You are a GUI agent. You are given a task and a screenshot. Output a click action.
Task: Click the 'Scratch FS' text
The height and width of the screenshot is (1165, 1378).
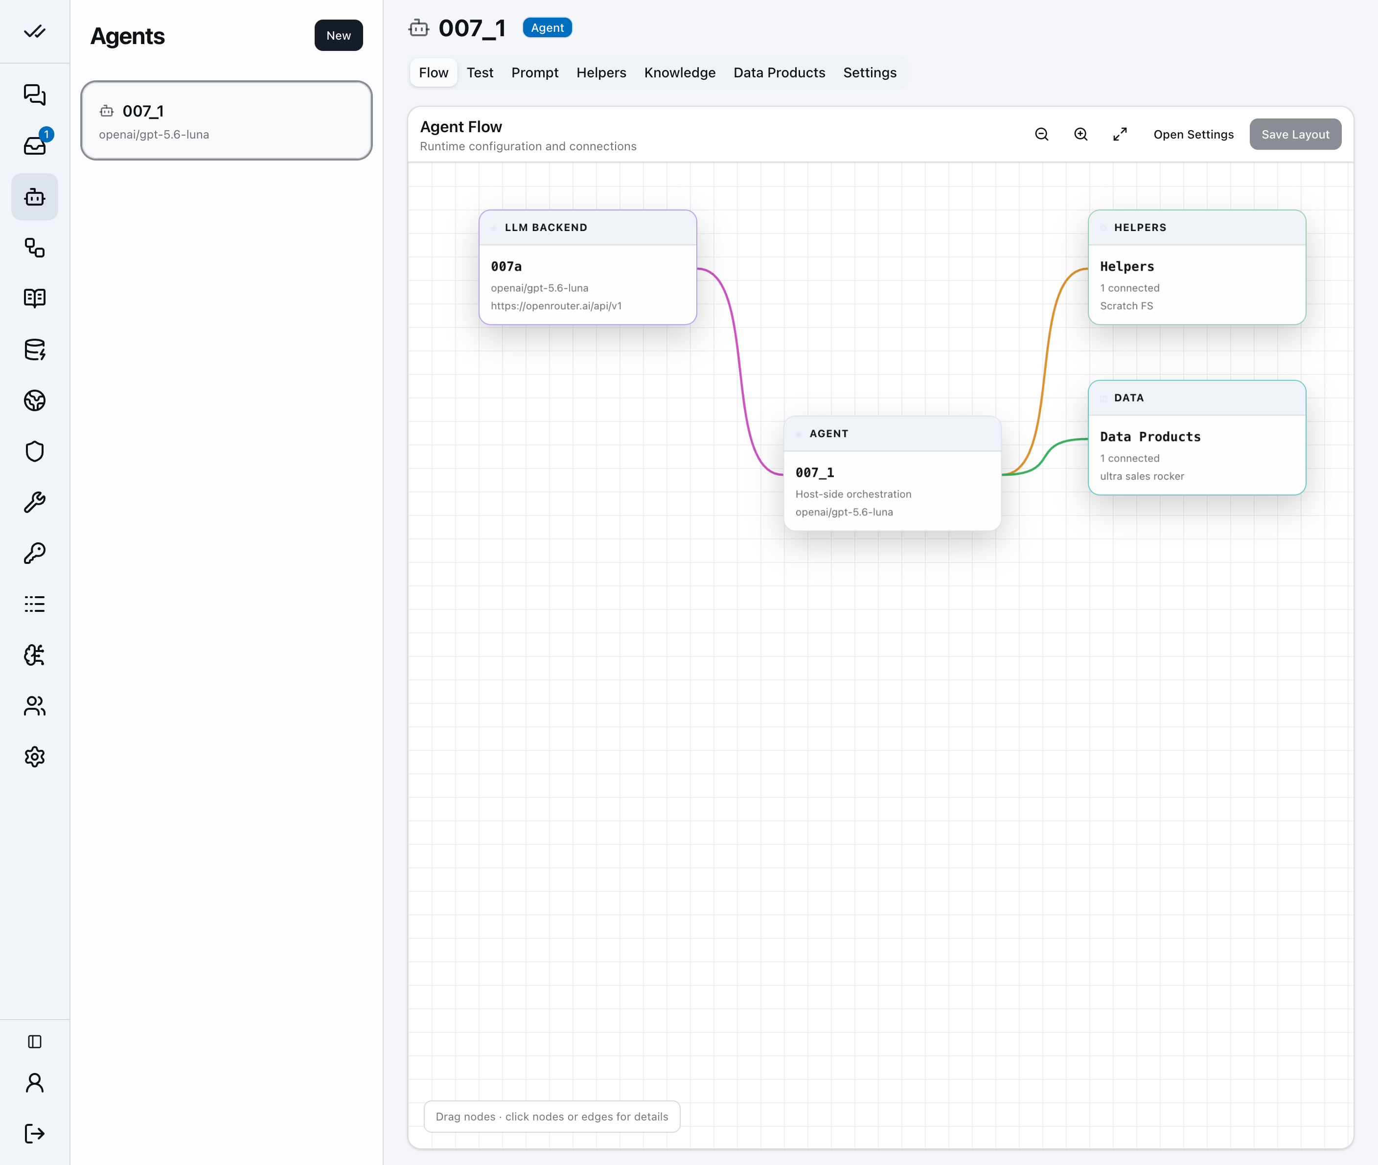[1126, 306]
